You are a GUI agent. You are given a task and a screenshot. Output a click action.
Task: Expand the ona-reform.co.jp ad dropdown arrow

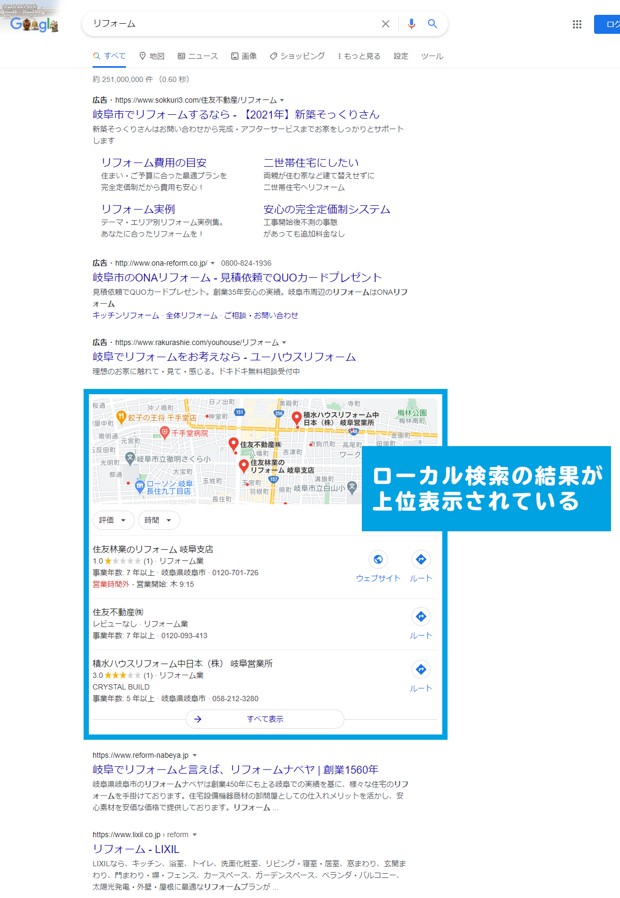tap(213, 263)
